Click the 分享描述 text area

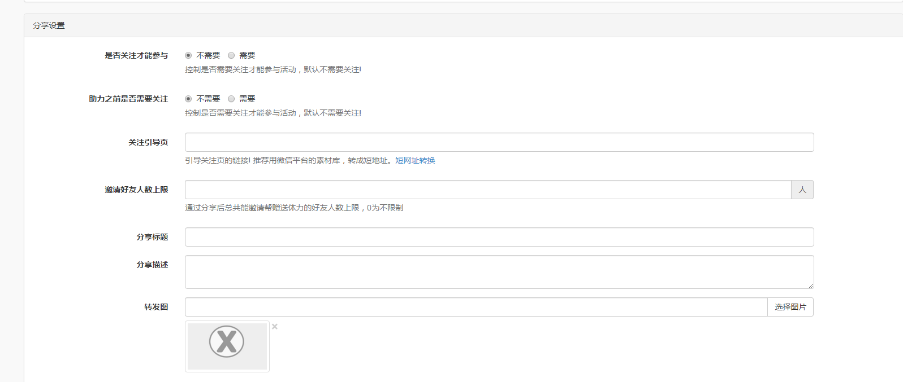click(499, 272)
